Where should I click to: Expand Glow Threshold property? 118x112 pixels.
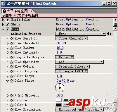8,43
